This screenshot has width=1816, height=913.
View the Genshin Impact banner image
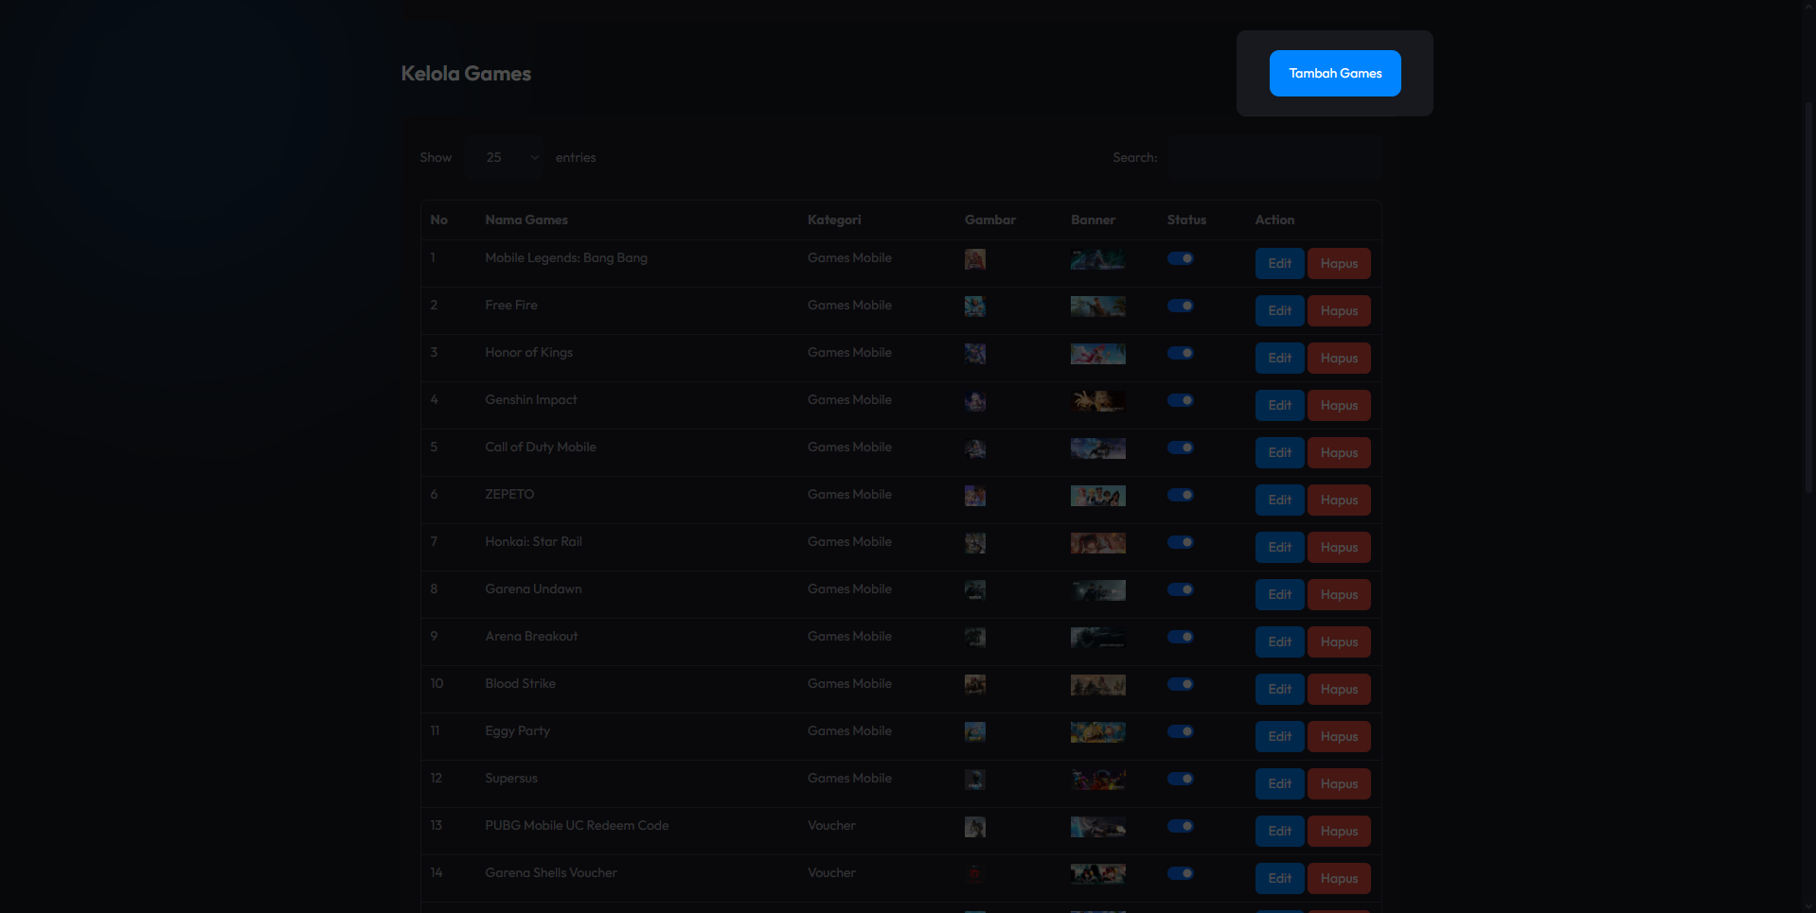tap(1098, 401)
